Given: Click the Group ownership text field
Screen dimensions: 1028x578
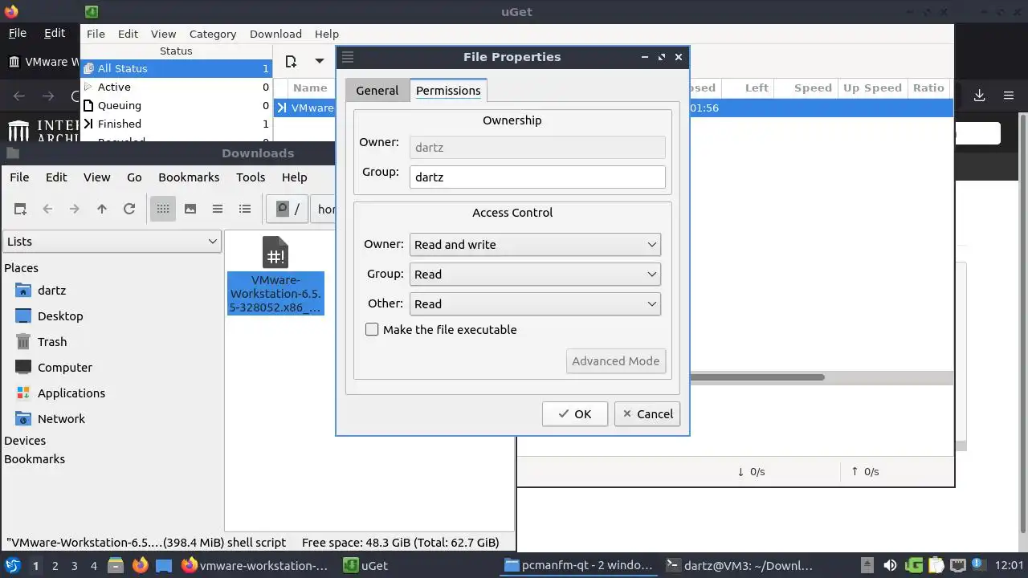Looking at the screenshot, I should pyautogui.click(x=537, y=177).
